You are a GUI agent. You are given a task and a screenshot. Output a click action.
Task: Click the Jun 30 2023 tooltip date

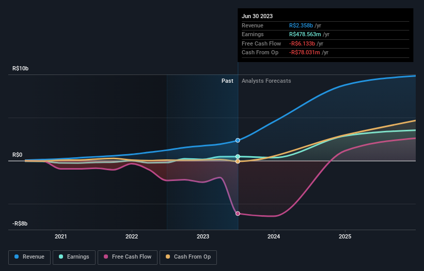[257, 16]
